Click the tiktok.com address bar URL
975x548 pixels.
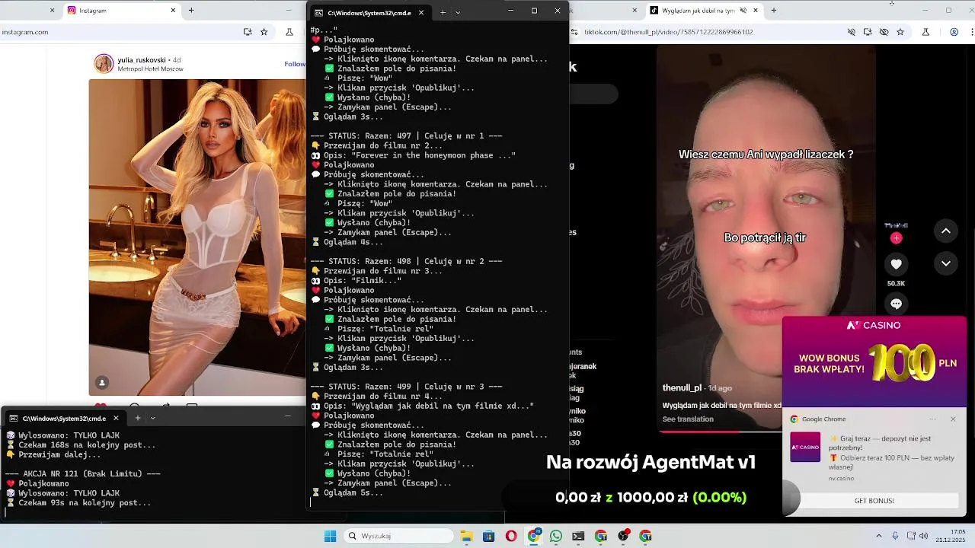coord(669,32)
